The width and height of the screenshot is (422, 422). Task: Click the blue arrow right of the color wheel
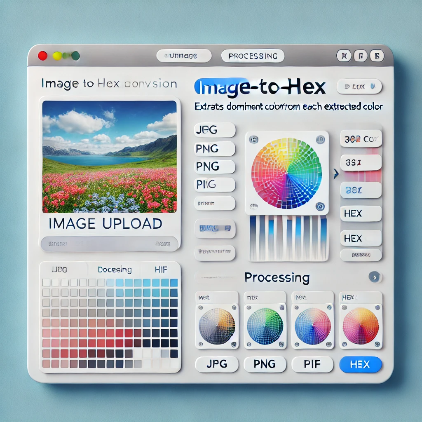(336, 174)
